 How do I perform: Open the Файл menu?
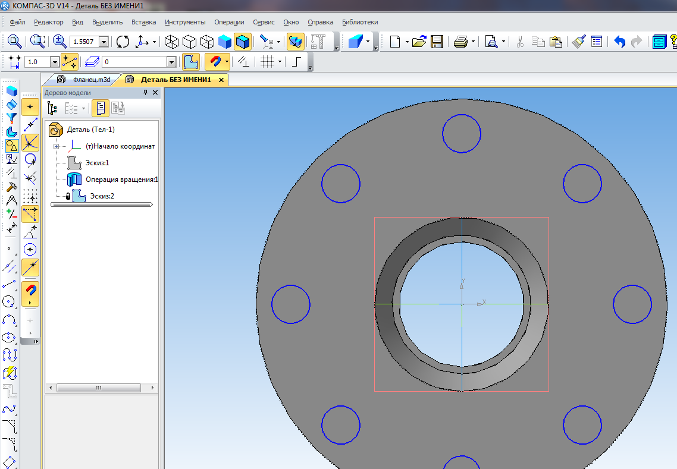click(17, 22)
